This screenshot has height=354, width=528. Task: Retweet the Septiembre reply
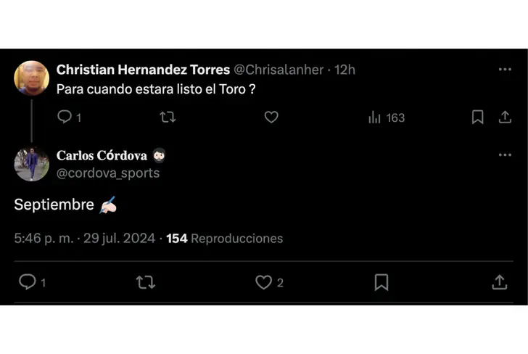tap(146, 282)
